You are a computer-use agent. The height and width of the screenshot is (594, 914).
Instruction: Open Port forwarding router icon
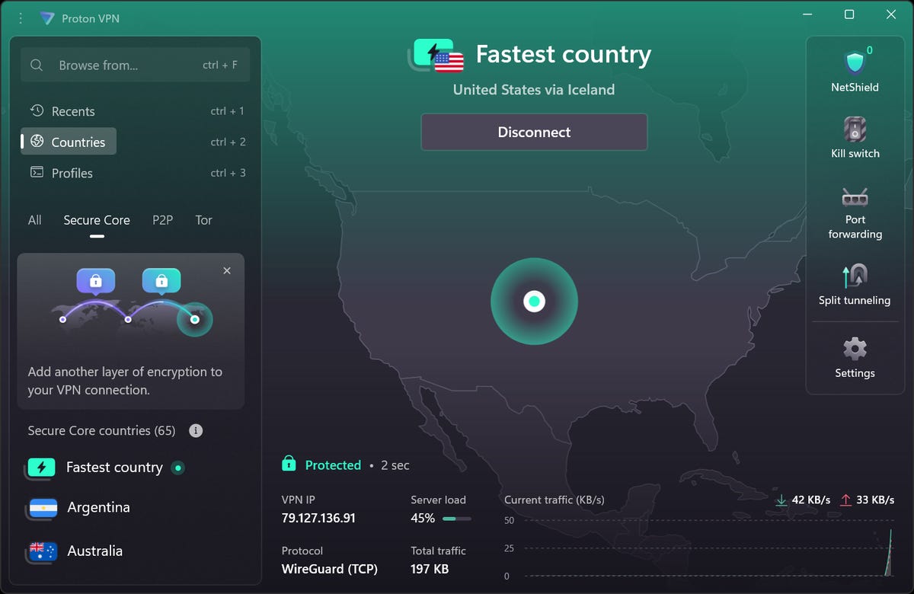point(855,196)
